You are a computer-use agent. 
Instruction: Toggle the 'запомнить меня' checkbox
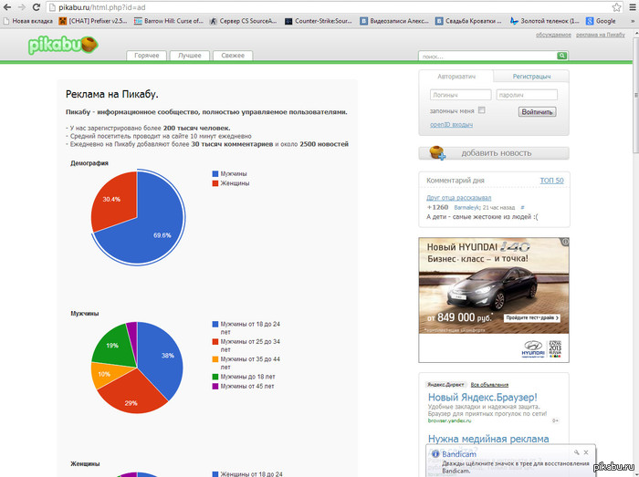point(482,110)
